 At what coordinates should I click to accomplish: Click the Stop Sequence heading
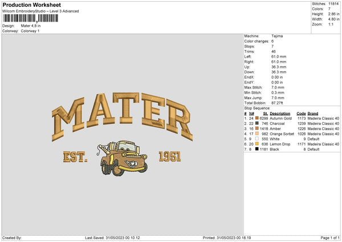click(x=257, y=108)
